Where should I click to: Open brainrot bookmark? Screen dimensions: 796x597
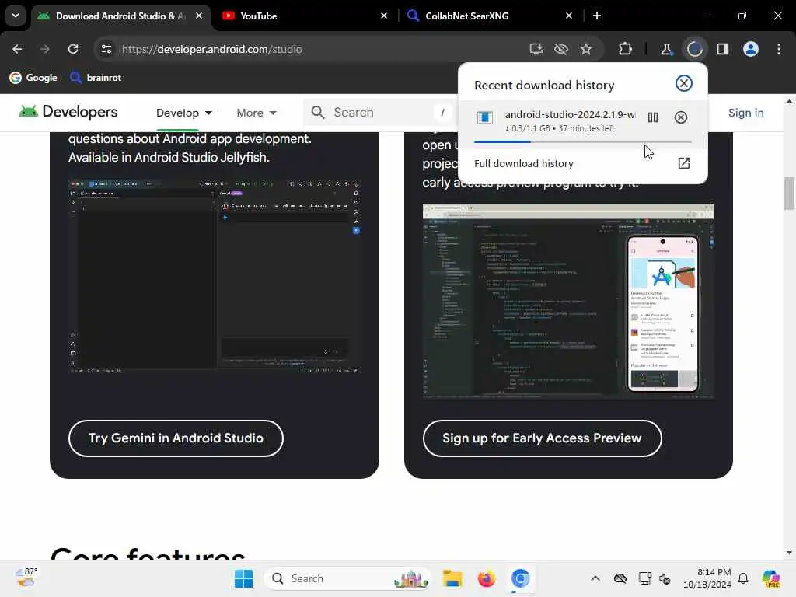tap(96, 78)
